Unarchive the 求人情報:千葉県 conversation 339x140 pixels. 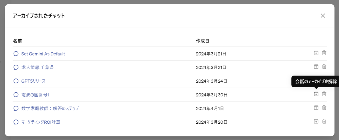(316, 67)
